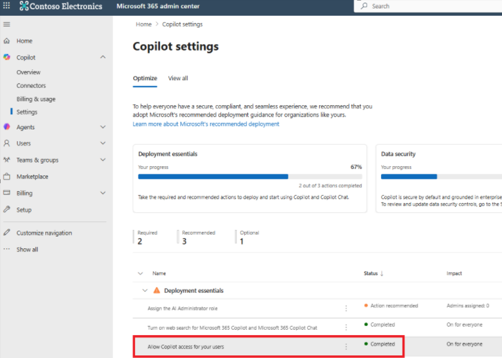This screenshot has width=502, height=358.
Task: Click the Contoso Electronics logo
Action: [61, 6]
